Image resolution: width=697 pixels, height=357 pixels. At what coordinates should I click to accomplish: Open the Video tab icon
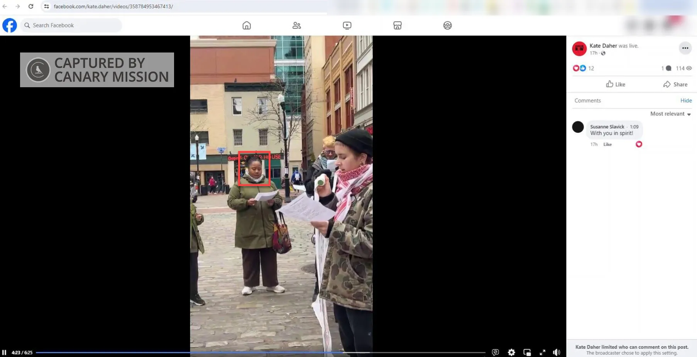347,25
